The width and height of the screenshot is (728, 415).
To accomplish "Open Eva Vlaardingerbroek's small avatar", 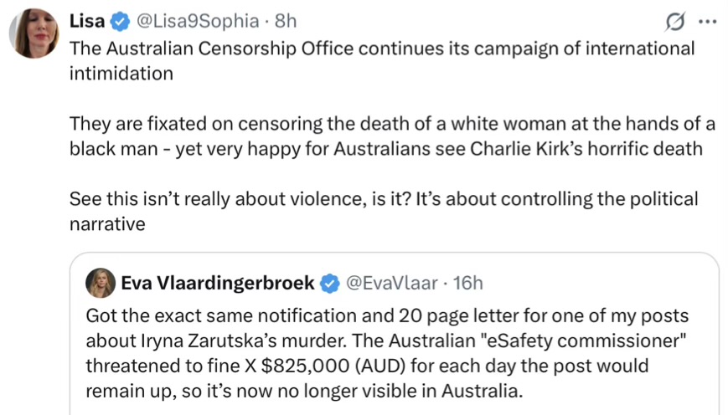I will click(x=101, y=284).
